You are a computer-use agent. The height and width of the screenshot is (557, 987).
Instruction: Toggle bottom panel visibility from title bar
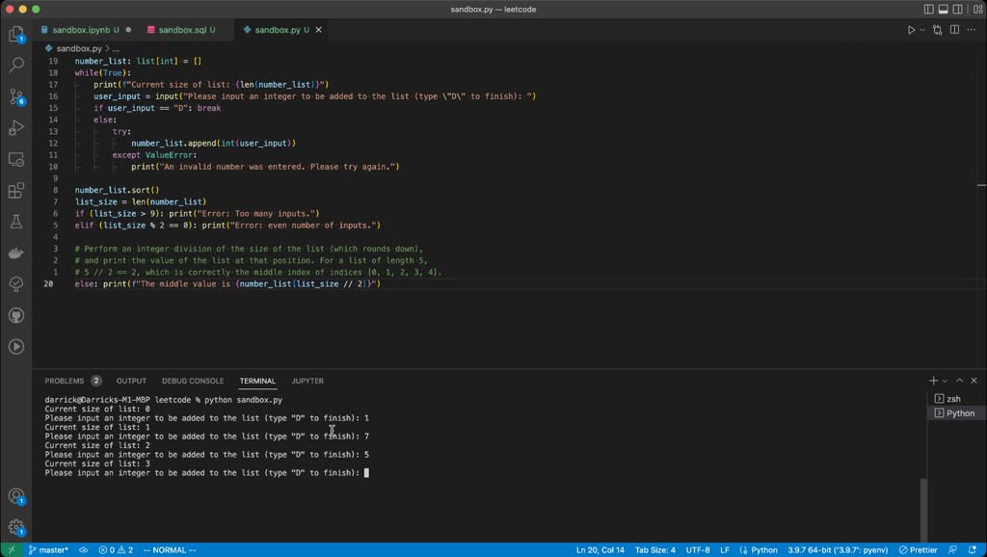click(x=943, y=10)
